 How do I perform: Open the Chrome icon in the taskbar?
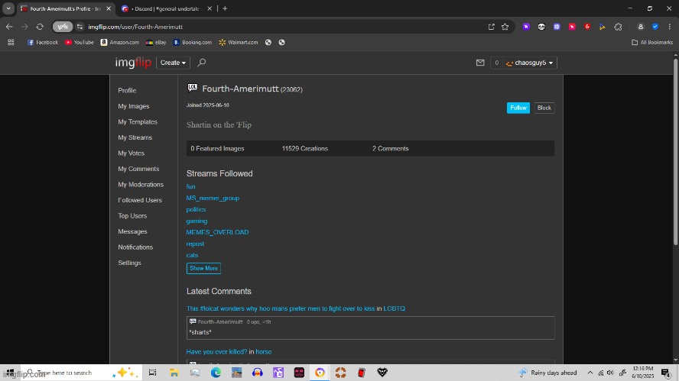pos(320,373)
